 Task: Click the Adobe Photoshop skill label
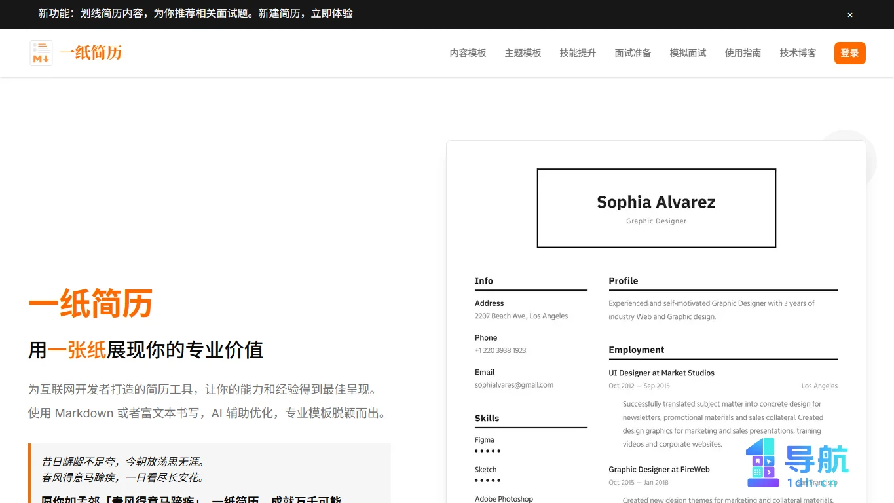(x=504, y=498)
